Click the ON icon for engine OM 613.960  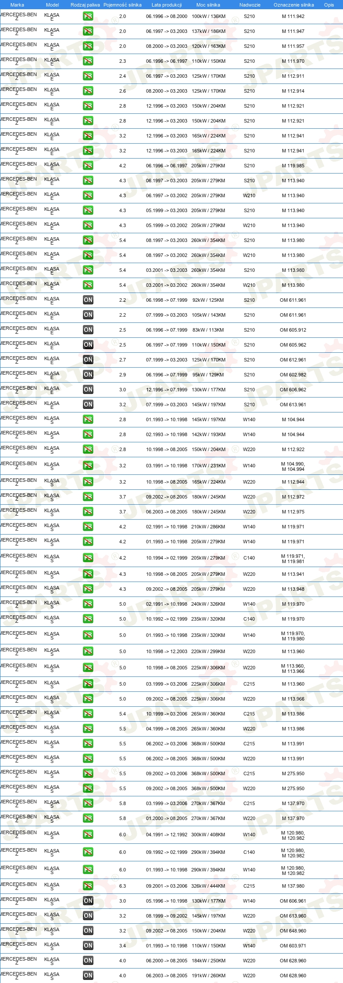88,916
